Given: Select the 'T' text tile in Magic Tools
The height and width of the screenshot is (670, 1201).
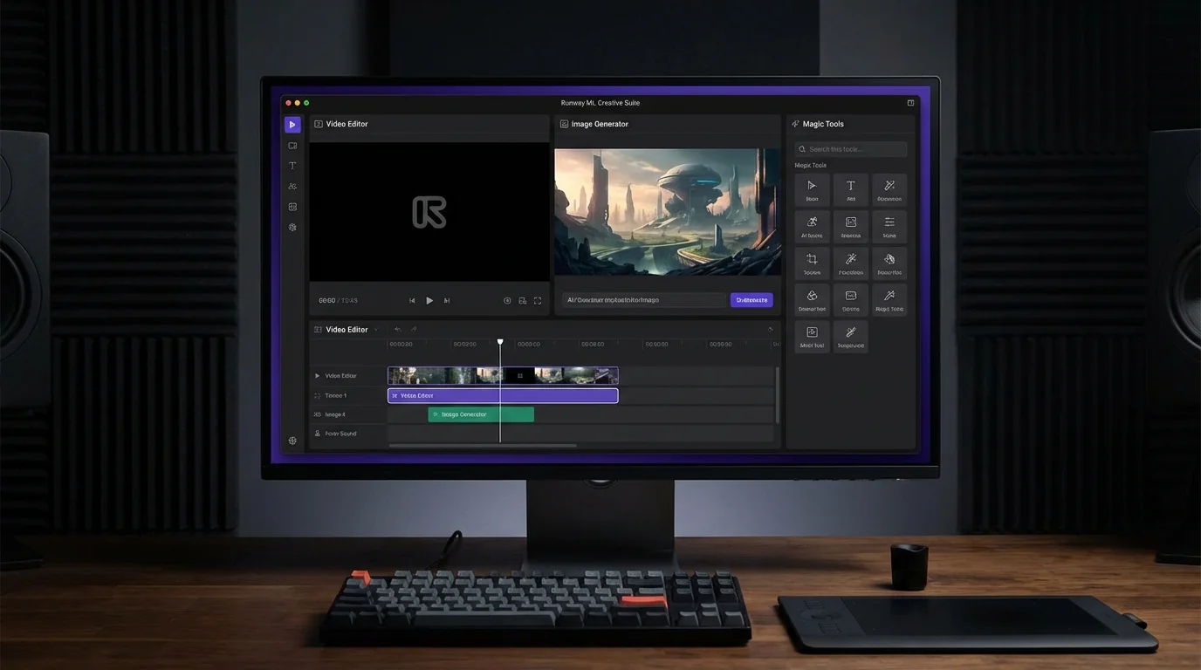Looking at the screenshot, I should [851, 187].
